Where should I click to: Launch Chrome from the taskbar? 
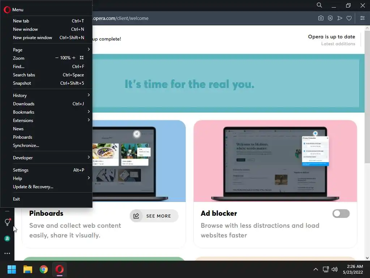coord(44,269)
